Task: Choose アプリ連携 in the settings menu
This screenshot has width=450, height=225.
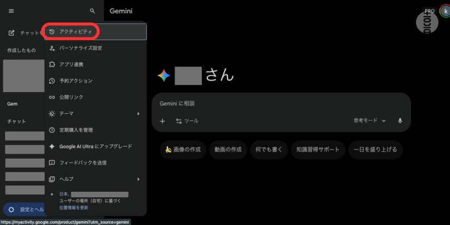Action: (x=71, y=65)
